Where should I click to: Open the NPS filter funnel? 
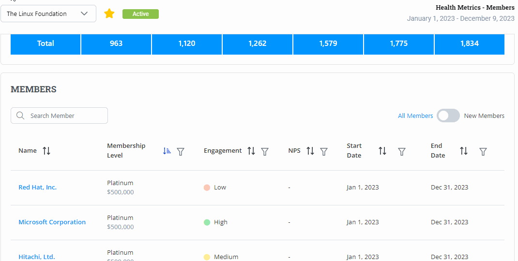click(324, 151)
